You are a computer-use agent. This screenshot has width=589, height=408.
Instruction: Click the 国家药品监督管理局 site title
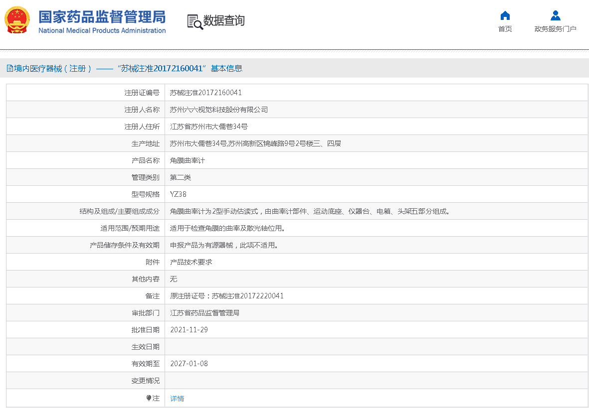102,16
